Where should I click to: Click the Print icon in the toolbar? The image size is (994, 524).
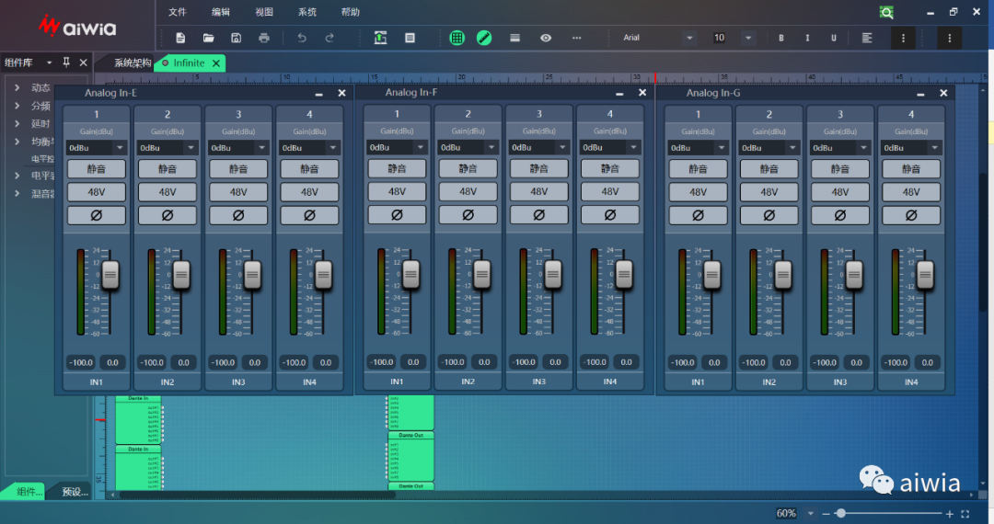(264, 38)
